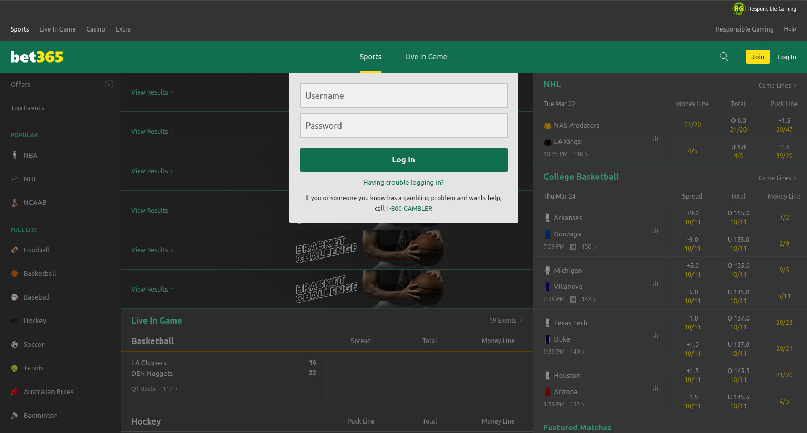This screenshot has height=433, width=807.
Task: Click the NAS Predators team logo
Action: (547, 126)
